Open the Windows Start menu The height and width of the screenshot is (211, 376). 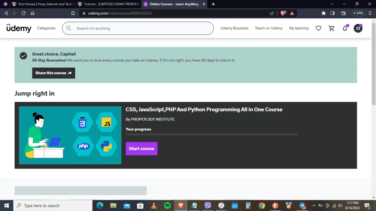click(7, 205)
